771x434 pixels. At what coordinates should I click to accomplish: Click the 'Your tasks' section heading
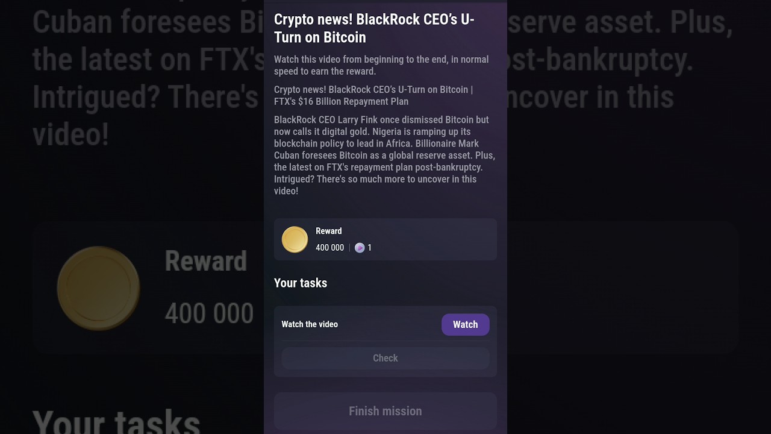[301, 283]
